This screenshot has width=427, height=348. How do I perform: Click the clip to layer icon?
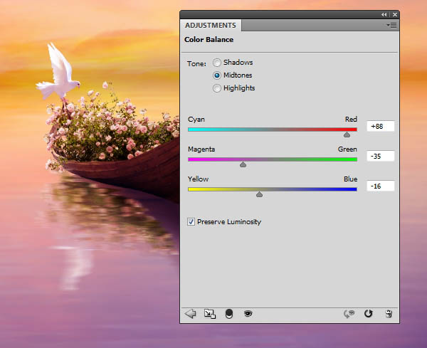229,314
